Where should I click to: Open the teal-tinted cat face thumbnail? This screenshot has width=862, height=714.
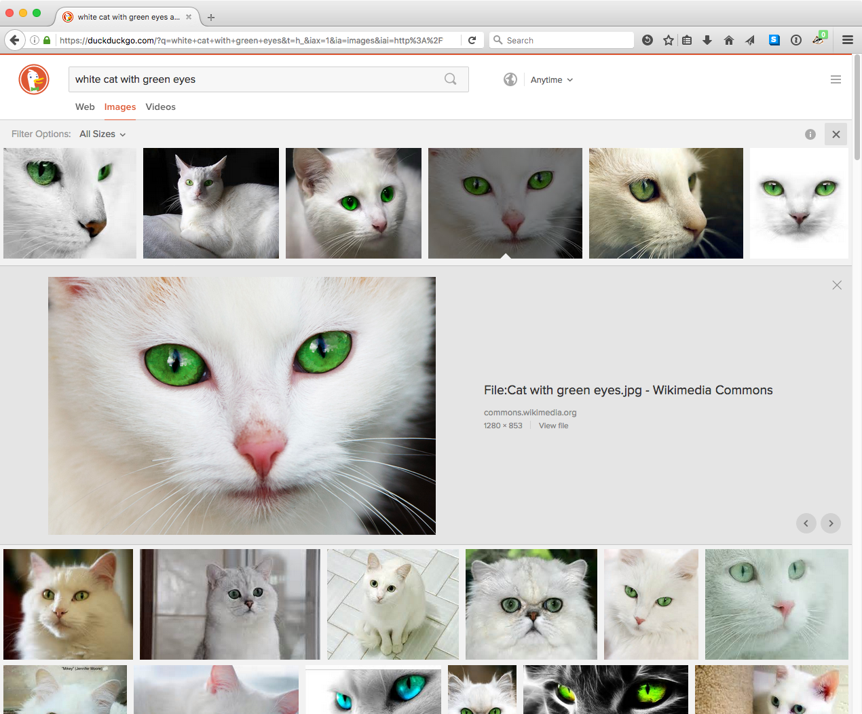[776, 604]
